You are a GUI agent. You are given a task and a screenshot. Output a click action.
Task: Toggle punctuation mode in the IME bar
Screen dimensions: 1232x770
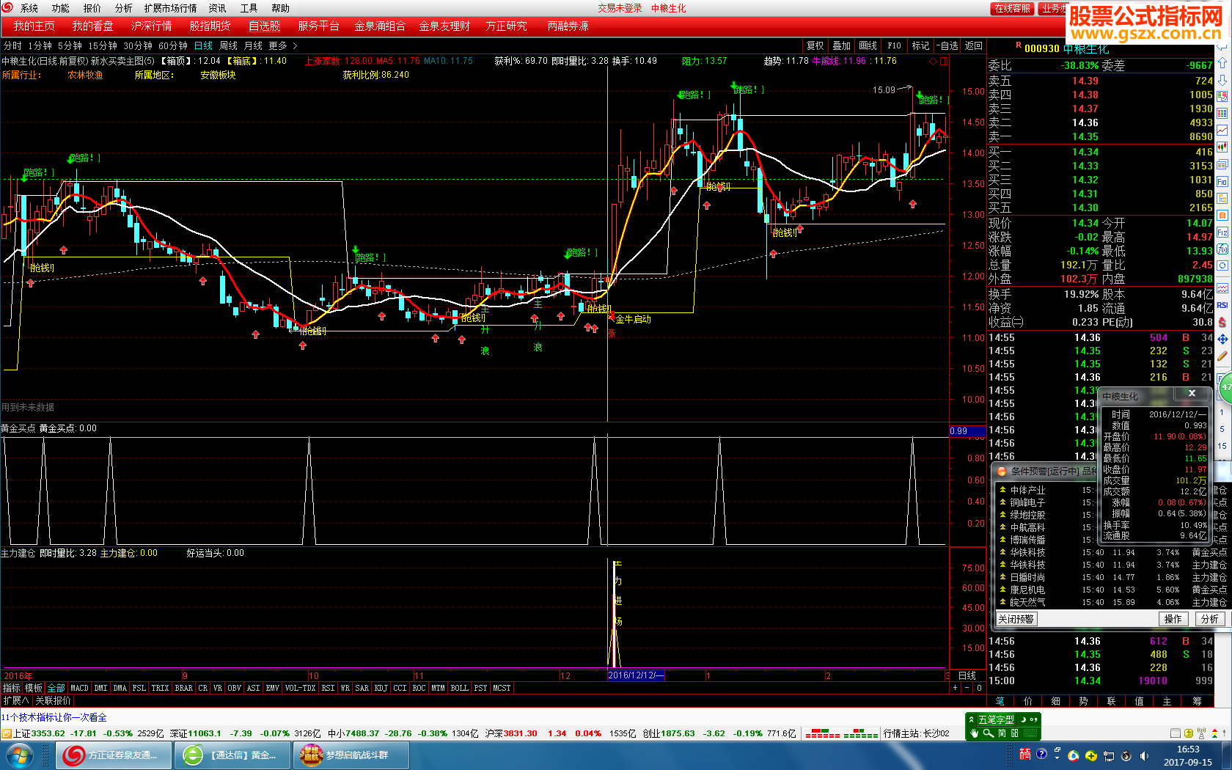tap(1034, 719)
